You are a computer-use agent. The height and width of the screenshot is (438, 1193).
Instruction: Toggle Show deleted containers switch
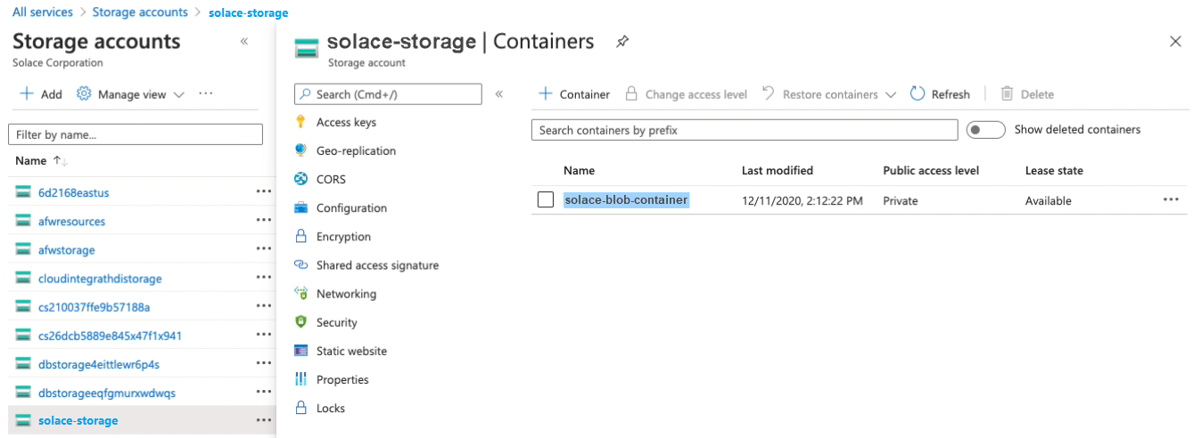tap(985, 130)
